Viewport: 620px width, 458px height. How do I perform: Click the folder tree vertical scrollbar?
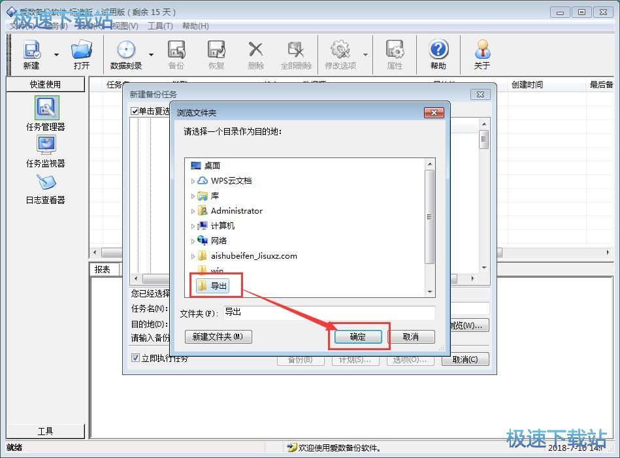pyautogui.click(x=429, y=216)
